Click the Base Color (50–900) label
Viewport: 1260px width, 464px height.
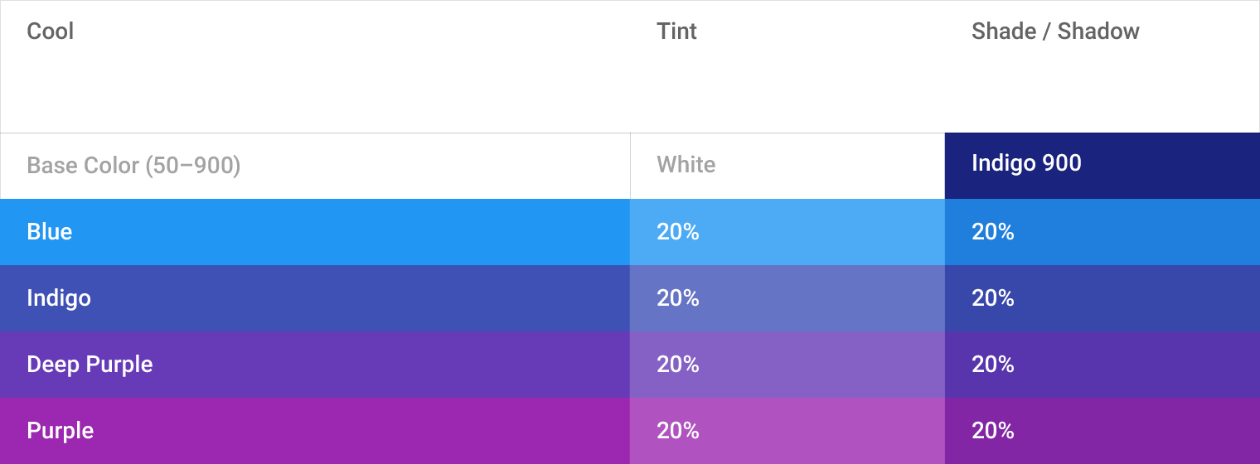tap(133, 166)
